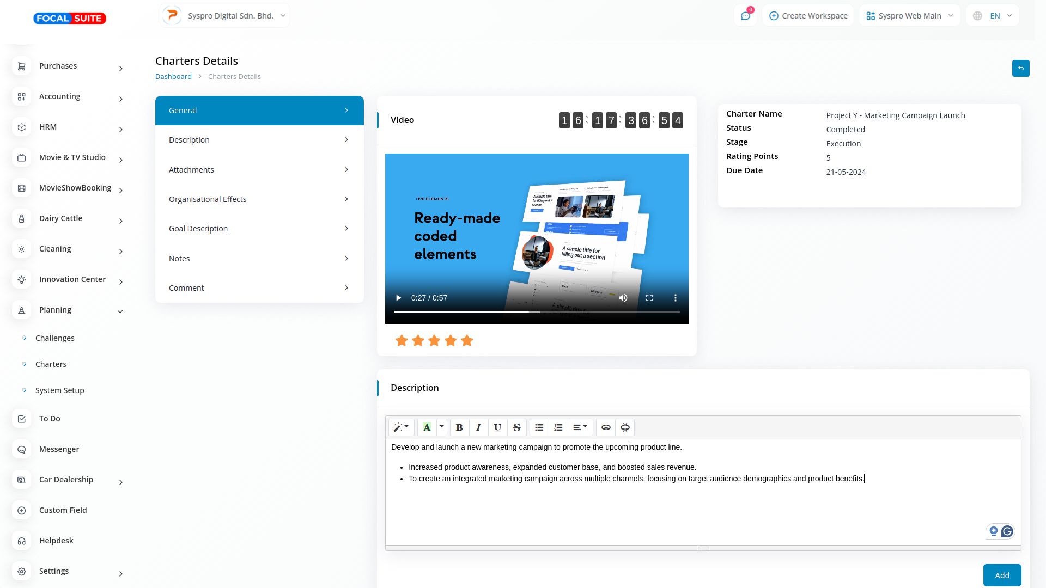Open the EN language selector
The height and width of the screenshot is (588, 1046).
click(993, 16)
